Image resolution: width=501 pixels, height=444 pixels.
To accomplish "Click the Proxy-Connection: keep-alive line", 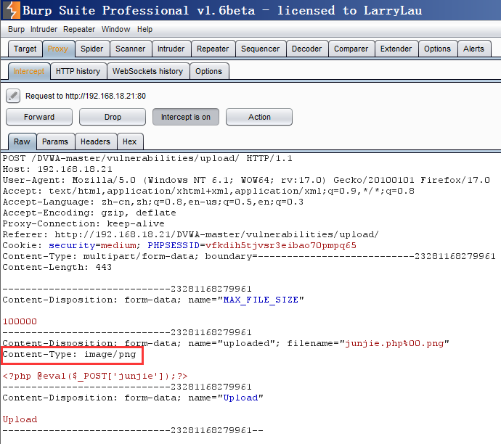I will tap(83, 223).
